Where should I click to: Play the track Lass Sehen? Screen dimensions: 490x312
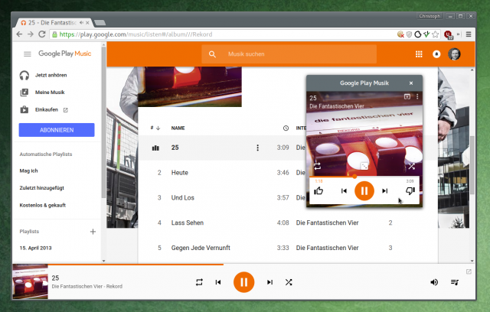(x=187, y=223)
